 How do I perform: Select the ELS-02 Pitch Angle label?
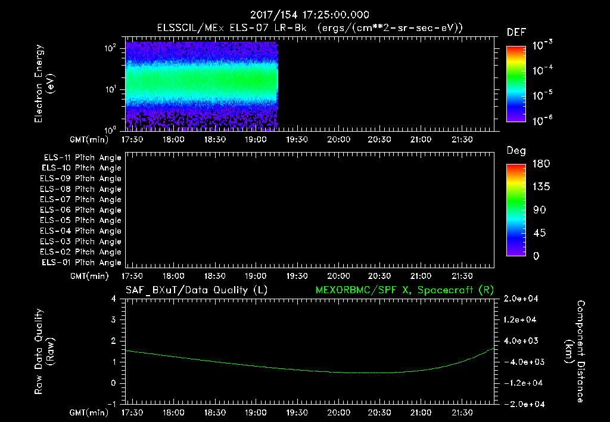[80, 252]
